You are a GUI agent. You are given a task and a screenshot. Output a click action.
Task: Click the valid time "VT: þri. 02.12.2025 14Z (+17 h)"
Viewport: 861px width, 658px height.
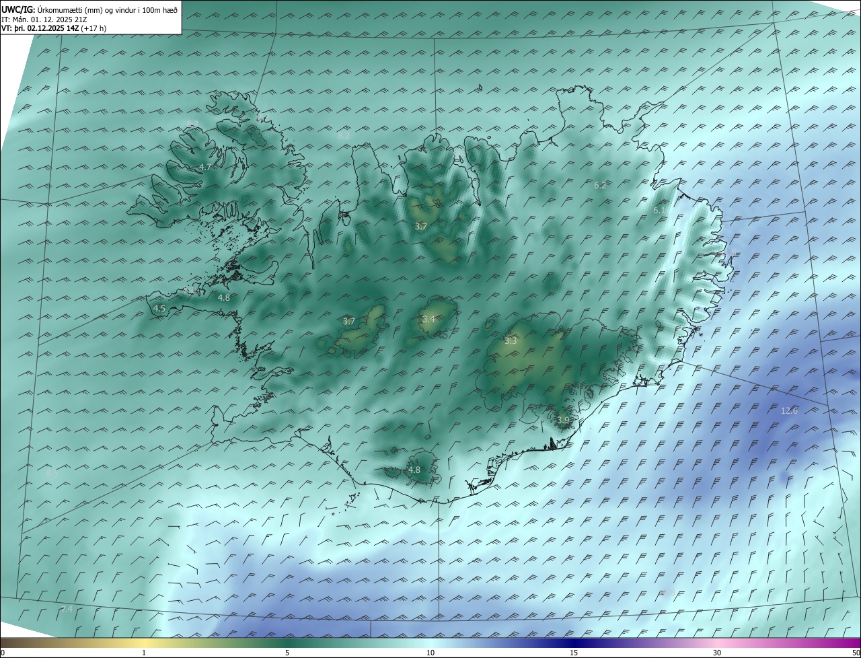pyautogui.click(x=54, y=28)
